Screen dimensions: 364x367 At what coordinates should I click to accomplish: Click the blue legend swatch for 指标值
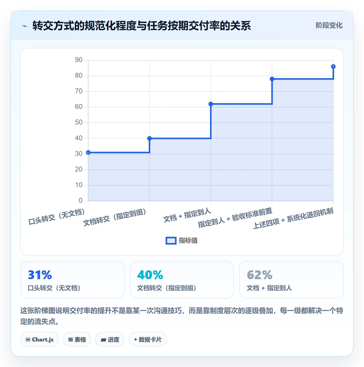coord(171,241)
